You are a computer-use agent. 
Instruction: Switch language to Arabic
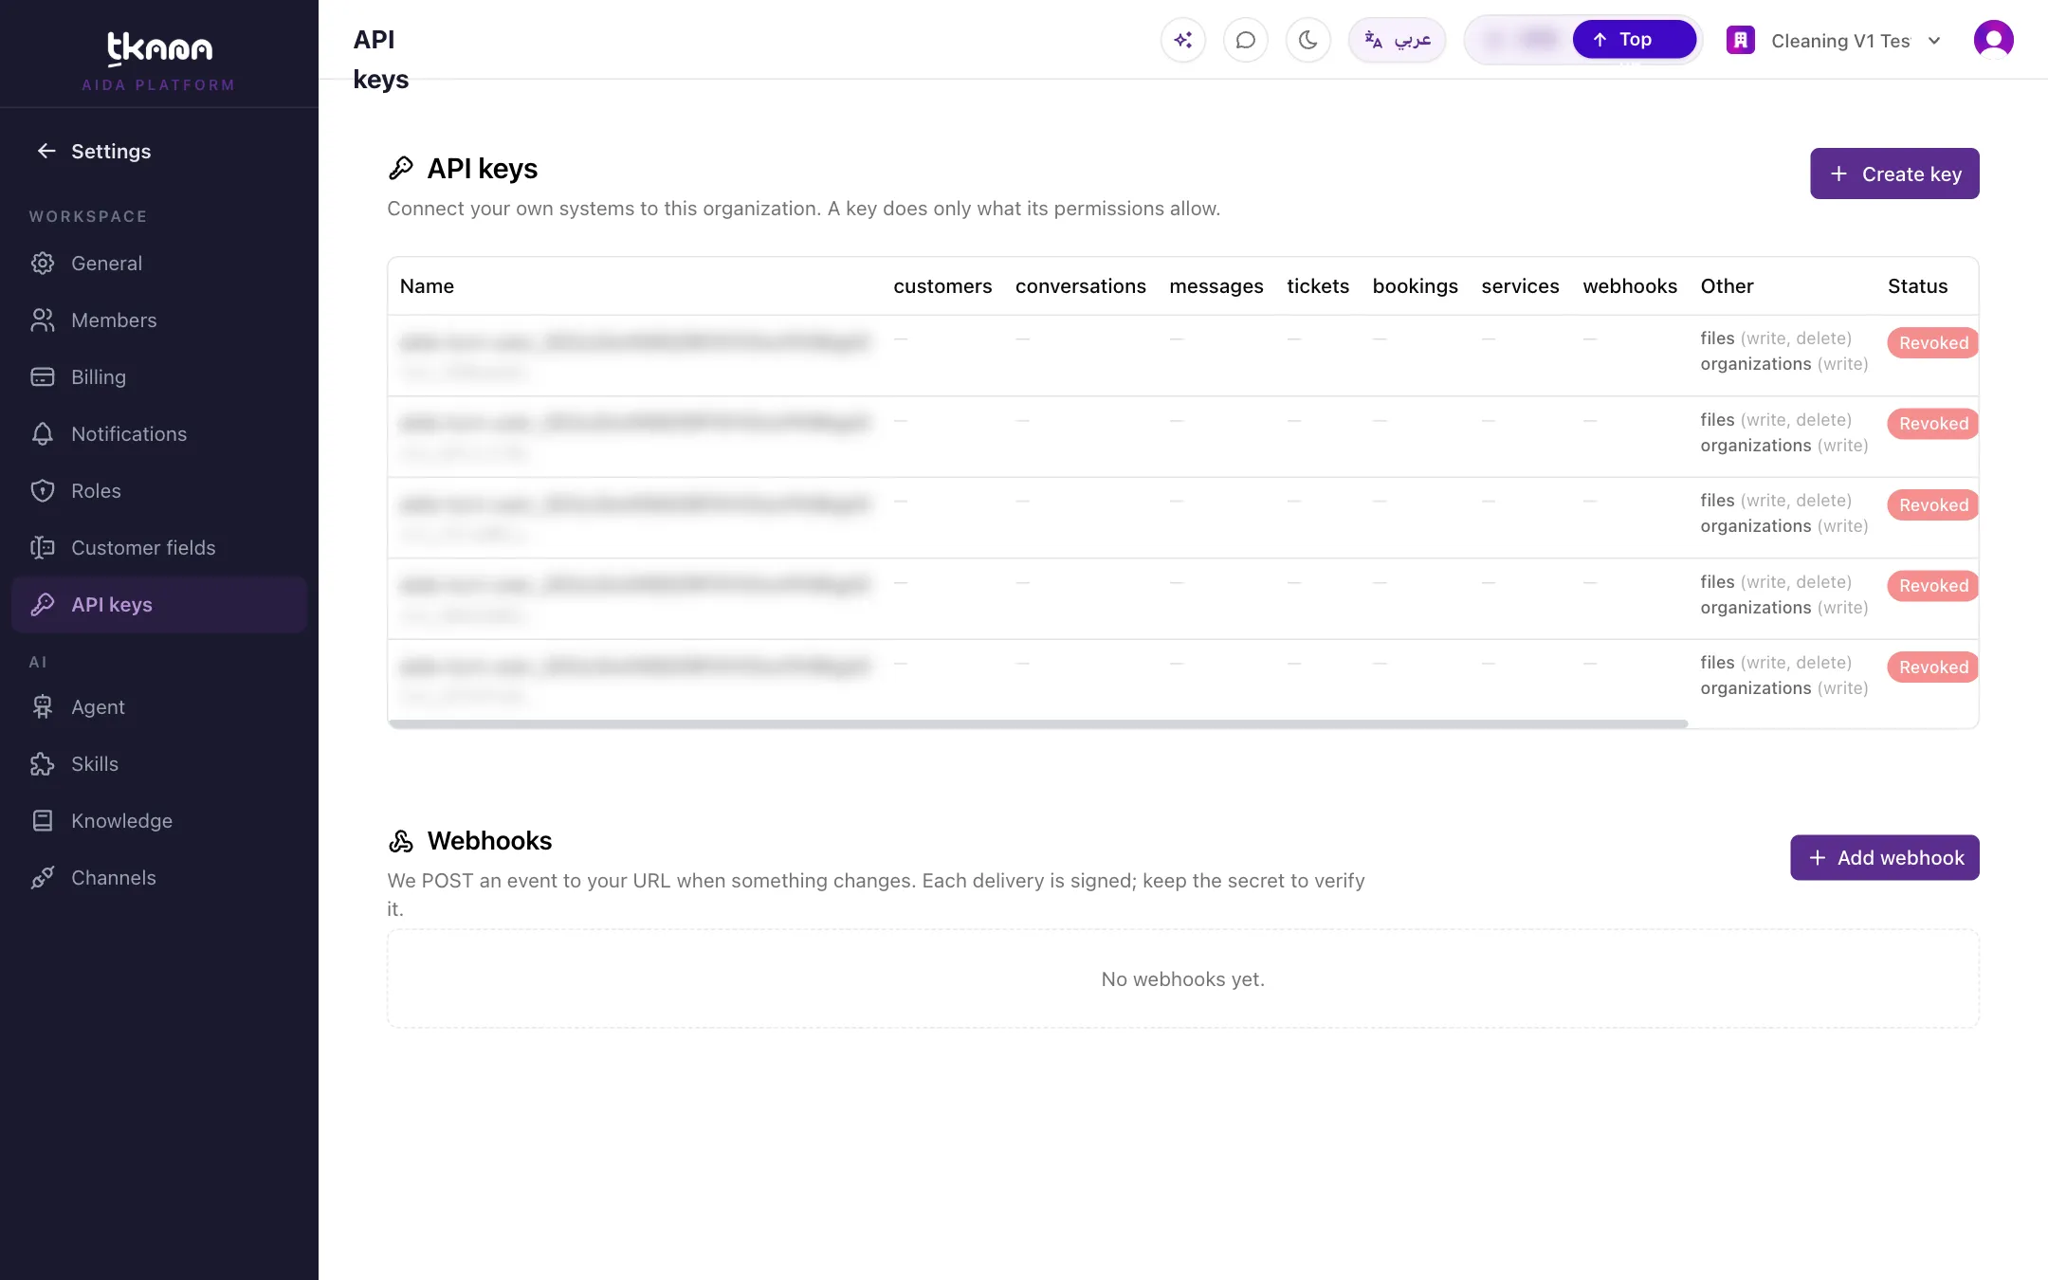(x=1397, y=40)
